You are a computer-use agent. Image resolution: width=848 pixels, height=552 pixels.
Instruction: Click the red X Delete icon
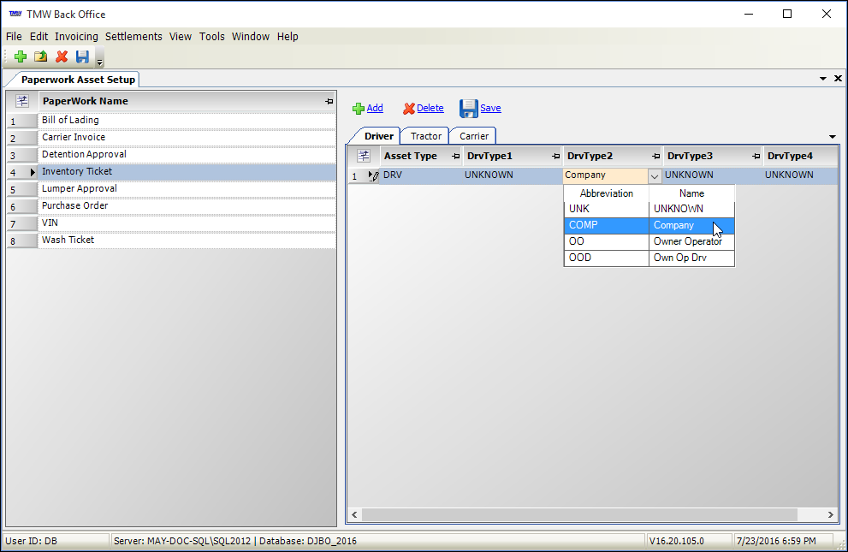tap(409, 109)
